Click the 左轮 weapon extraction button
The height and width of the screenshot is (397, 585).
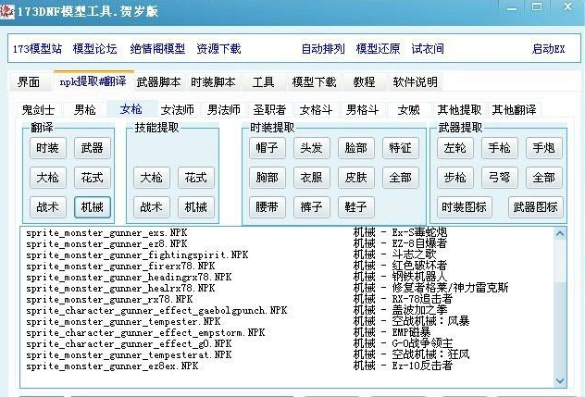454,147
